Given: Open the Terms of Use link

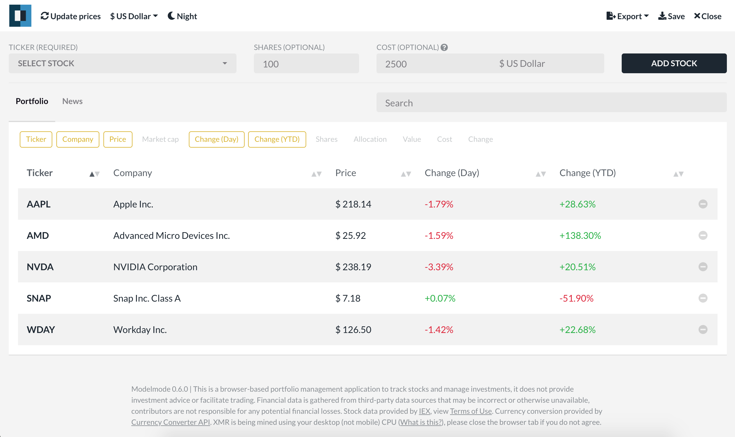Looking at the screenshot, I should coord(470,411).
